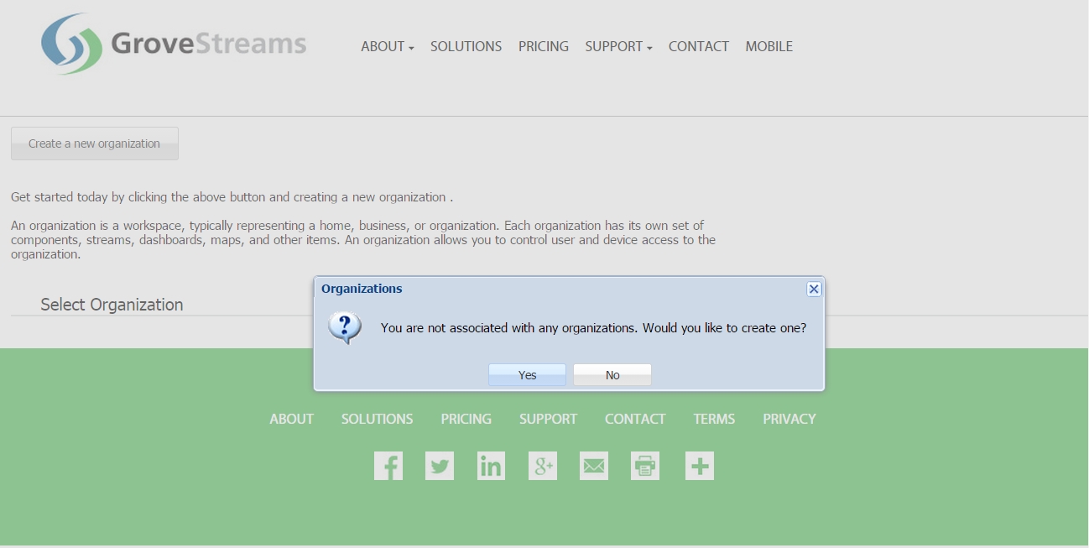Screen dimensions: 1089x548
Task: Click the email envelope icon
Action: [594, 466]
